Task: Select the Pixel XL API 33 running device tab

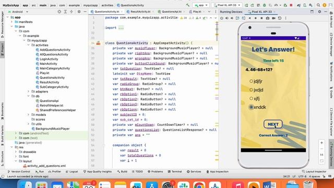Action: tap(261, 11)
